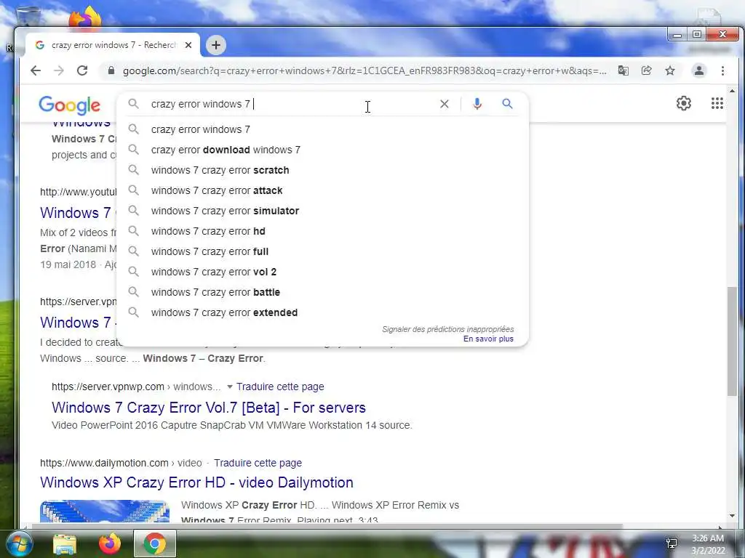Click the Google logo

point(69,105)
